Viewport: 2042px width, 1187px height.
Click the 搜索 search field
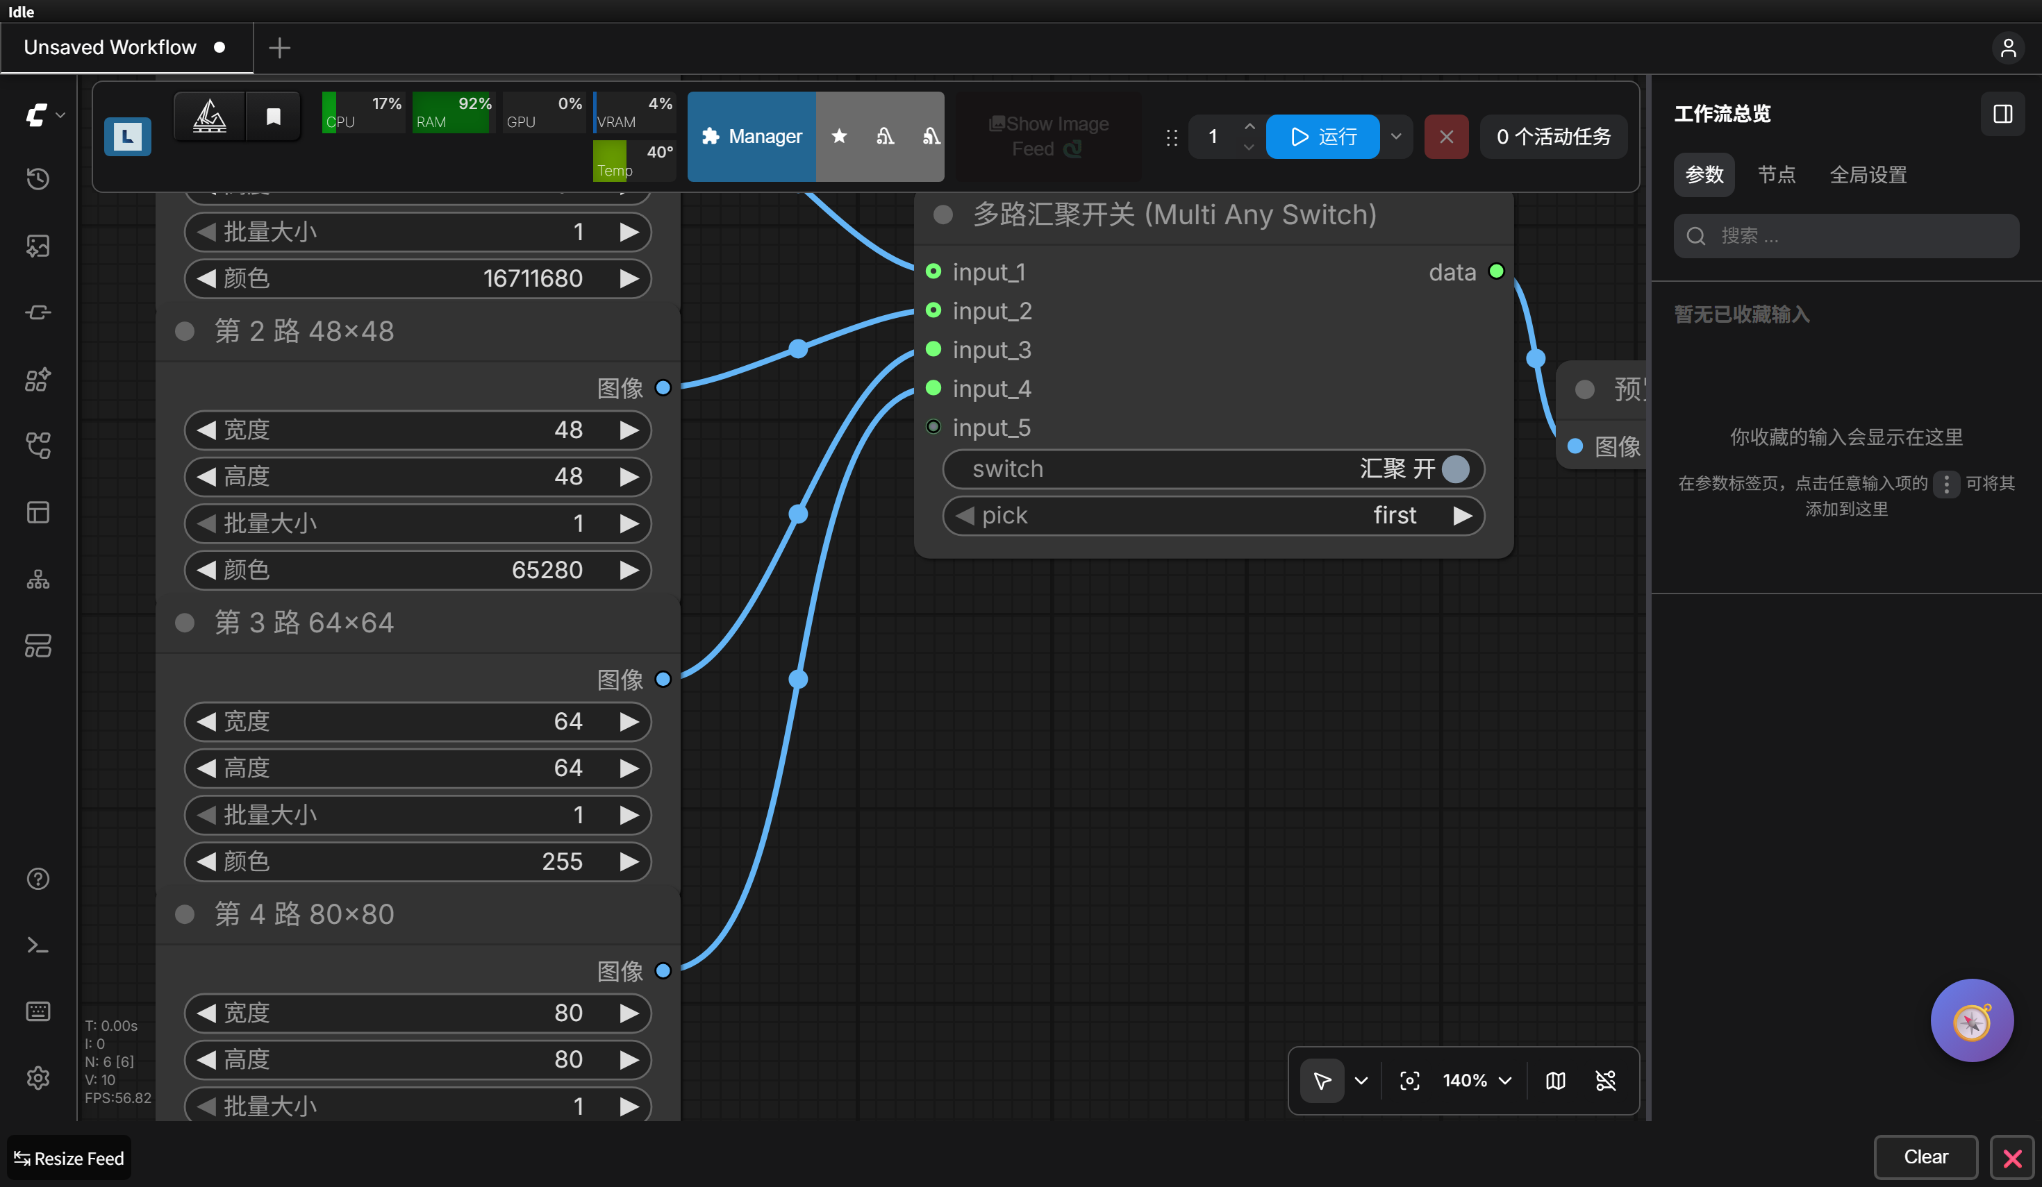pos(1846,235)
